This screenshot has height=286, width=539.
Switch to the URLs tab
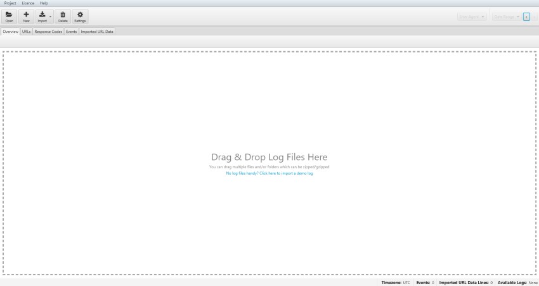pos(26,32)
